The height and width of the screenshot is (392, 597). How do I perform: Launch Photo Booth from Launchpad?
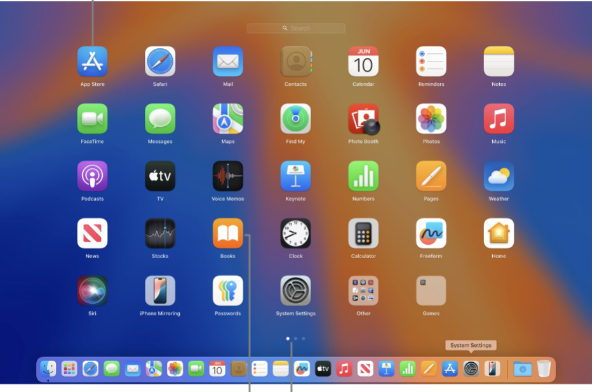coord(363,119)
